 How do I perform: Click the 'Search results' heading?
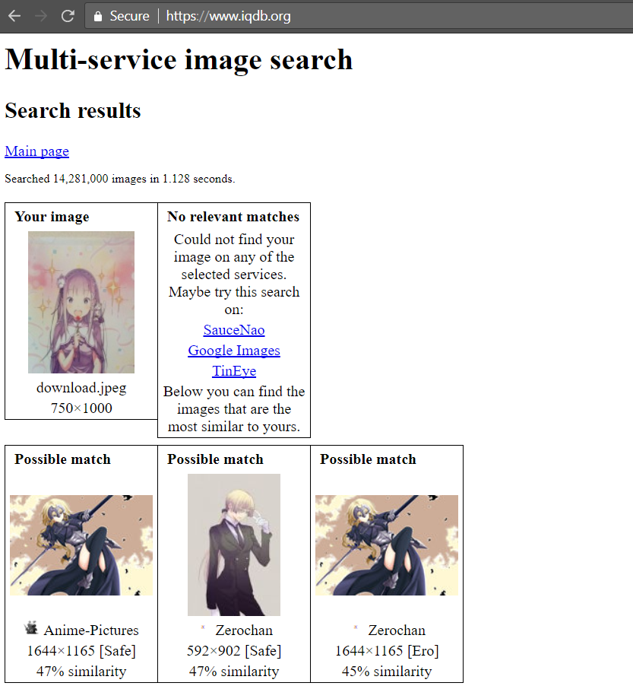[x=73, y=110]
